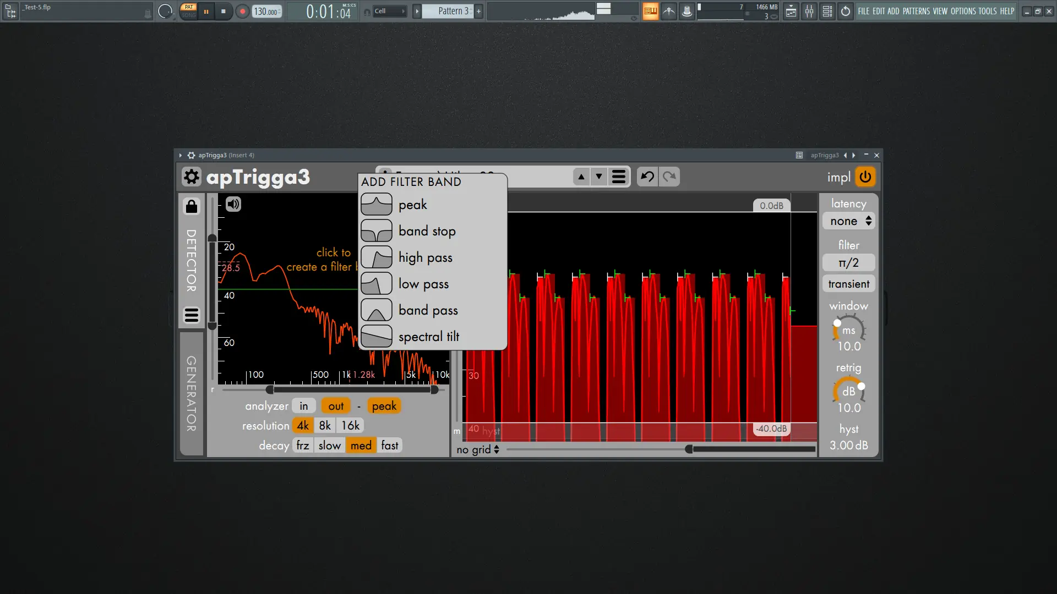This screenshot has height=594, width=1057.
Task: Enable the analyzer 'in' toggle
Action: click(x=303, y=406)
